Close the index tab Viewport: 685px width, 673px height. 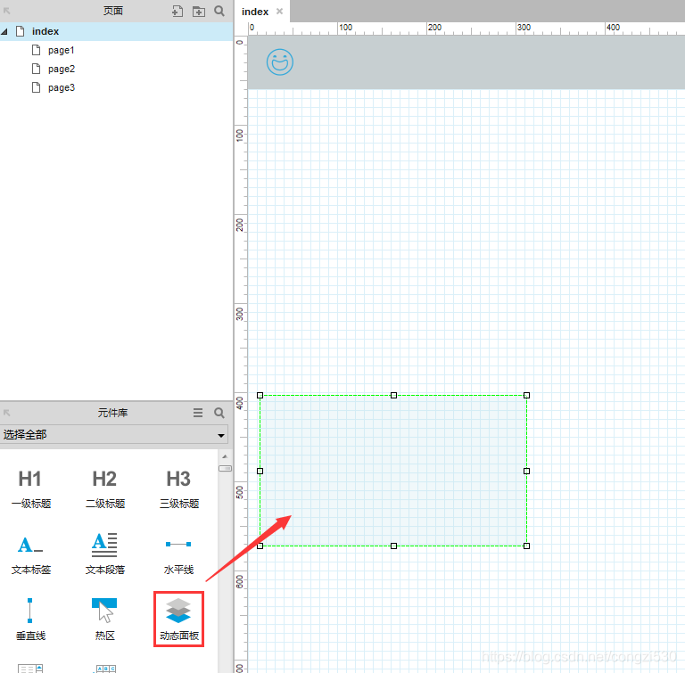tap(279, 12)
